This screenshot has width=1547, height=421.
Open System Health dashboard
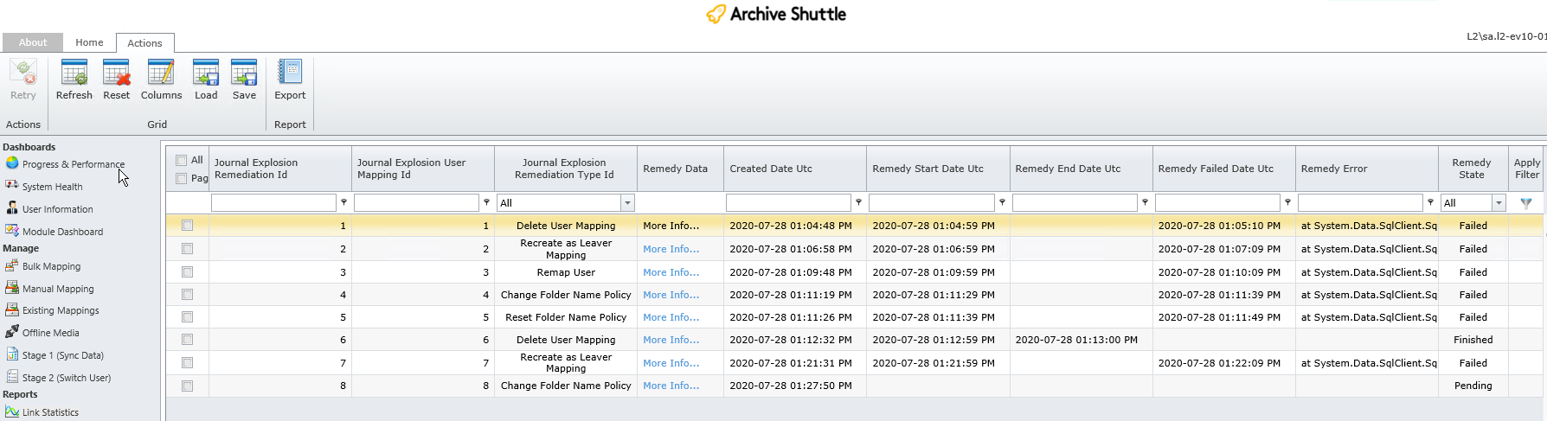coord(52,187)
